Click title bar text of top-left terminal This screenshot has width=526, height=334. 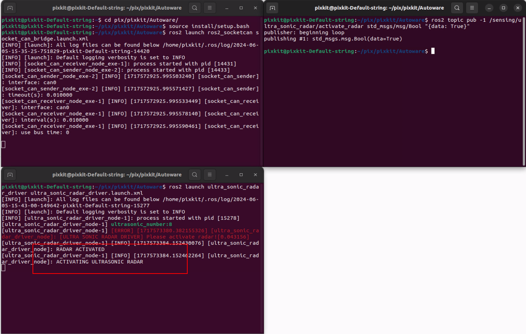pos(117,8)
